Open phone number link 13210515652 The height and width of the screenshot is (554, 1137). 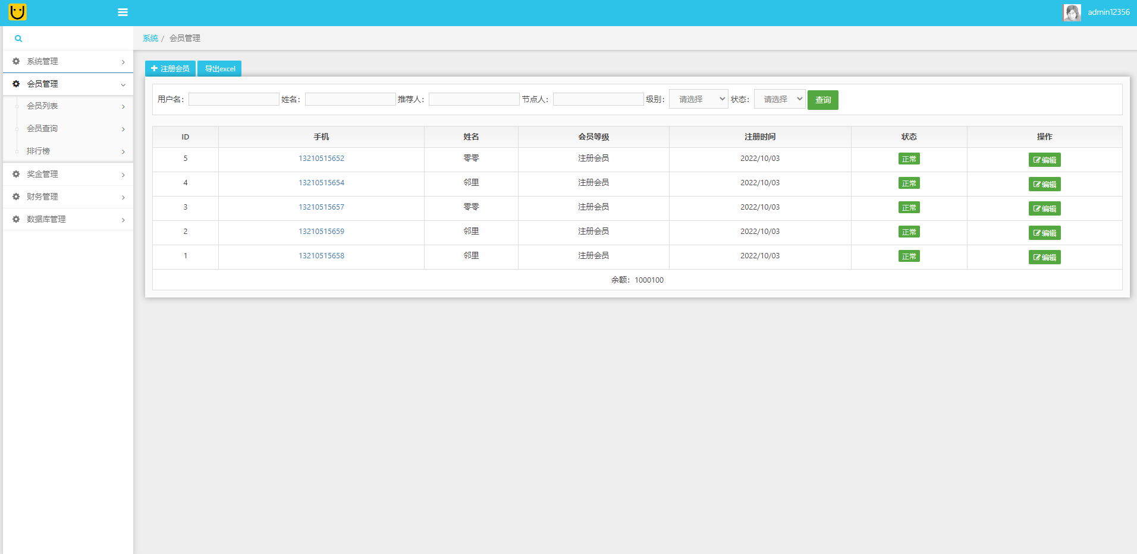point(321,159)
